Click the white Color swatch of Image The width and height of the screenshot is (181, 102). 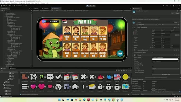coord(165,59)
